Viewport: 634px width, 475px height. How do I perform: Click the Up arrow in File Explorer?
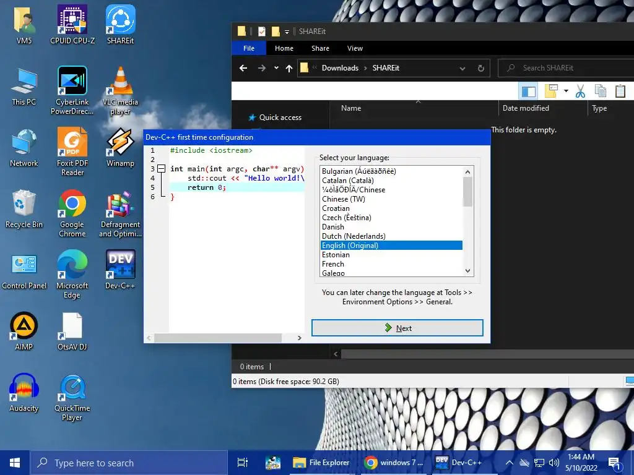pos(289,68)
